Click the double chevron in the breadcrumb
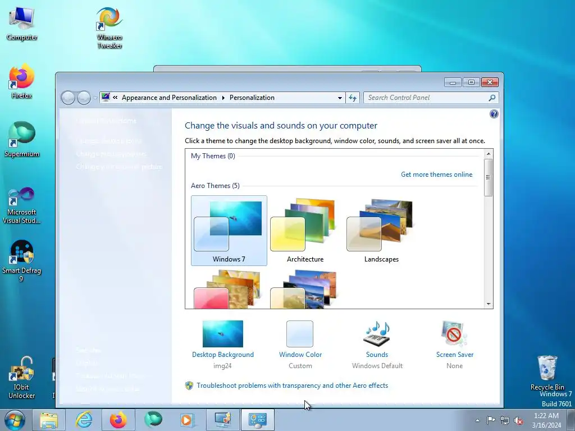The image size is (575, 431). [x=115, y=98]
